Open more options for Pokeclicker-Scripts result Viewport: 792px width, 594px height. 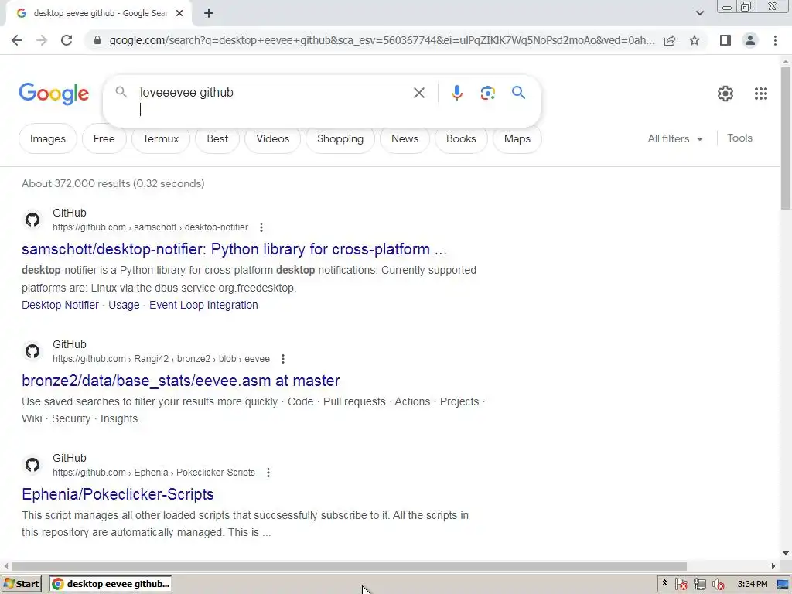pyautogui.click(x=268, y=473)
